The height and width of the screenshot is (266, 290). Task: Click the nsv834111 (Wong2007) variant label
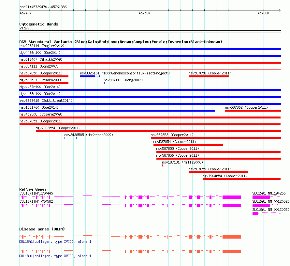[39, 66]
